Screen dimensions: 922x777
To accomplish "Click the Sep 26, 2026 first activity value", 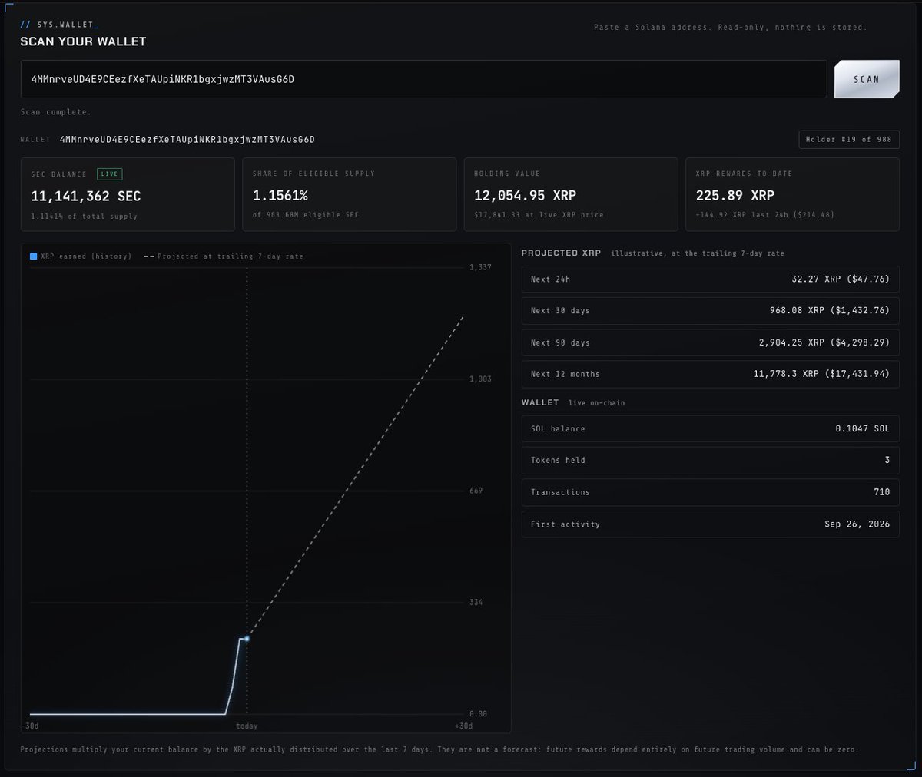I will pyautogui.click(x=857, y=524).
